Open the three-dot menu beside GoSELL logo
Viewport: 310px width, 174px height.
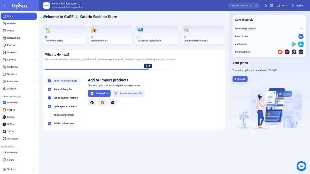point(4,6)
